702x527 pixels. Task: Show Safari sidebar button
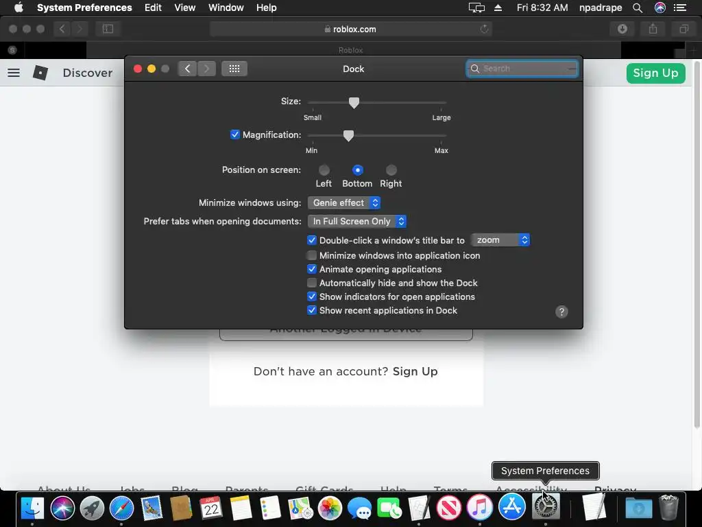[108, 29]
